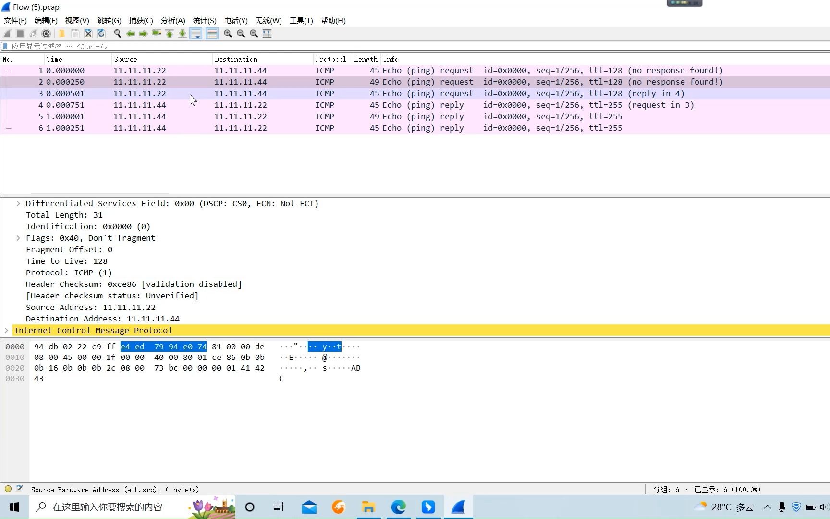Select packet 1 at time 0.000000

click(x=415, y=70)
